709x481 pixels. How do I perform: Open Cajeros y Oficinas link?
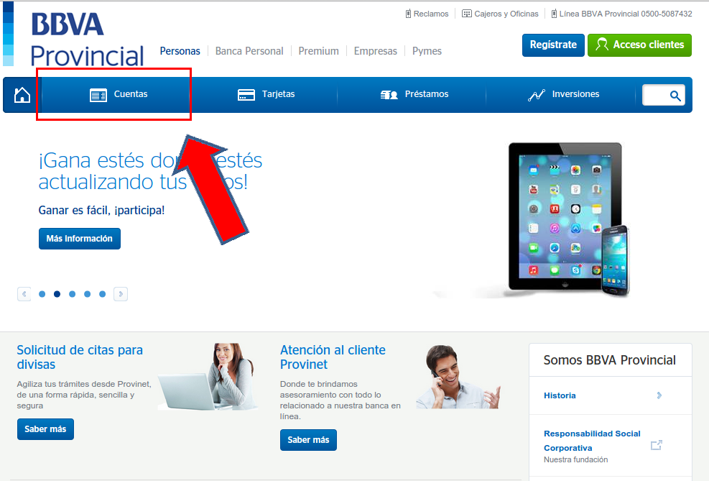pos(506,14)
